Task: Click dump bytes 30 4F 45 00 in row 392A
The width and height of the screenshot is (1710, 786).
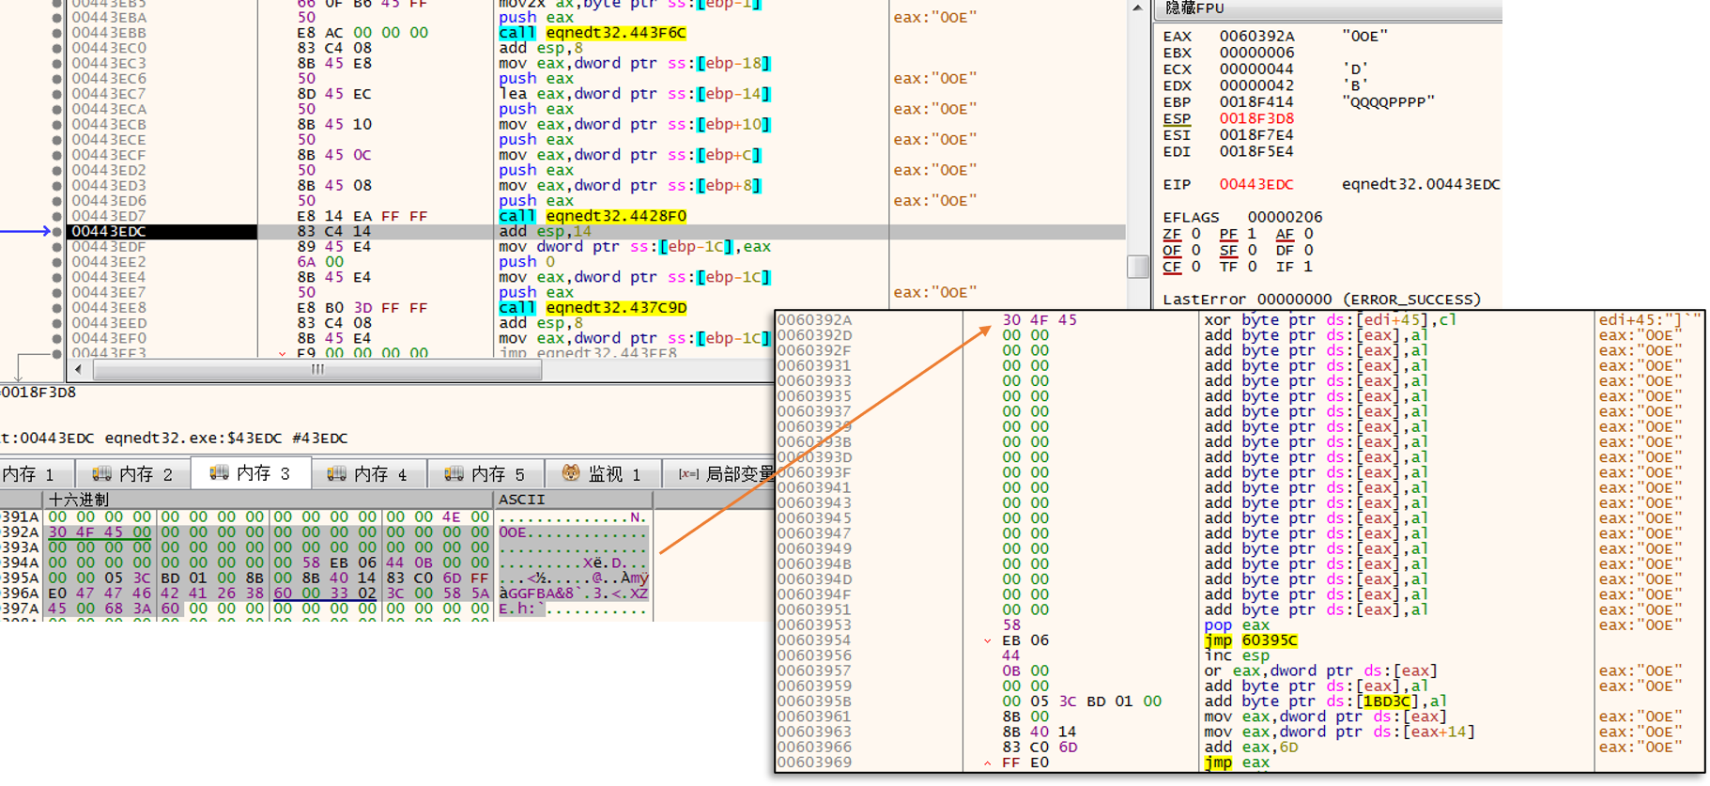Action: point(100,532)
